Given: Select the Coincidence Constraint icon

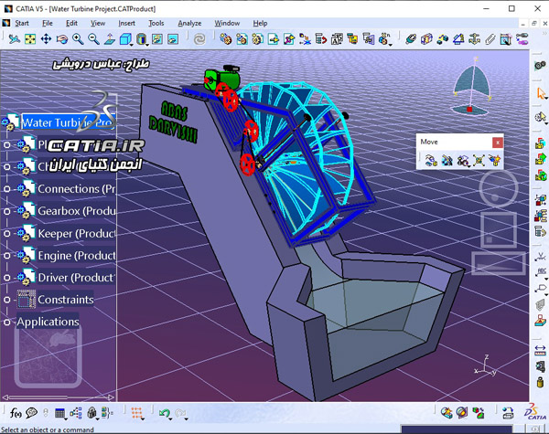Looking at the screenshot, I should click(410, 38).
